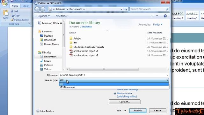Select Music library
The width and height of the screenshot is (204, 115).
coord(45,61)
